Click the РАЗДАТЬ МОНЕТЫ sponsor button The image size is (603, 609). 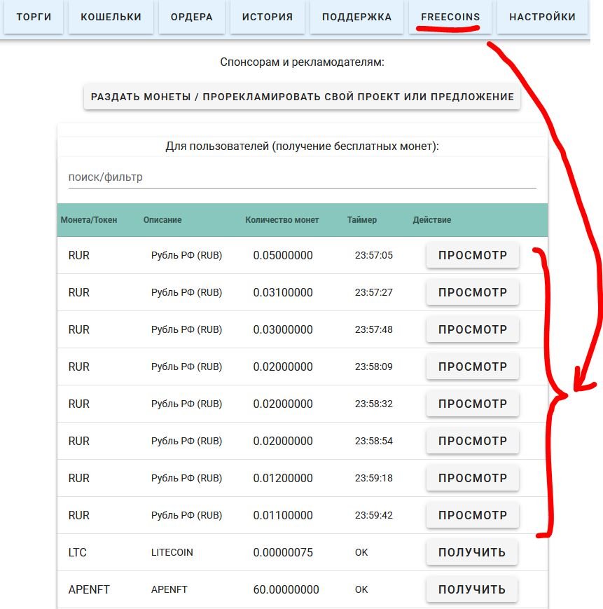coord(302,97)
